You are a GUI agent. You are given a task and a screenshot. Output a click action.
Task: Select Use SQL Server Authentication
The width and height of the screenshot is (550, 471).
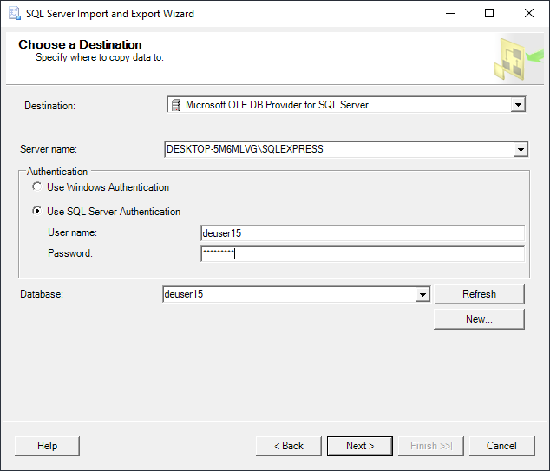[x=37, y=212]
